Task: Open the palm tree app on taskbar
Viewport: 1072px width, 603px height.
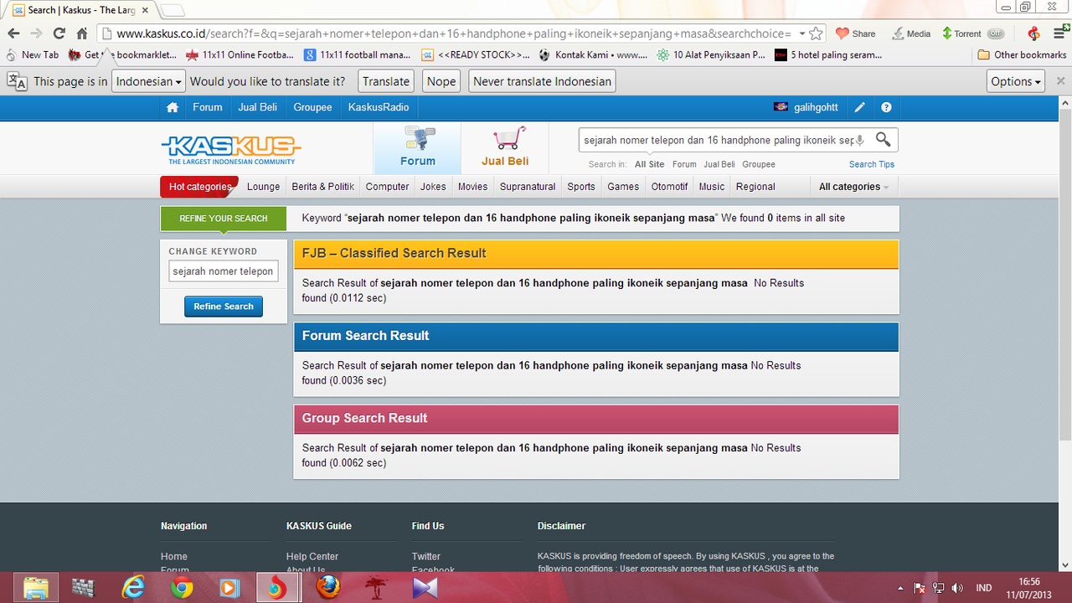Action: pos(377,588)
